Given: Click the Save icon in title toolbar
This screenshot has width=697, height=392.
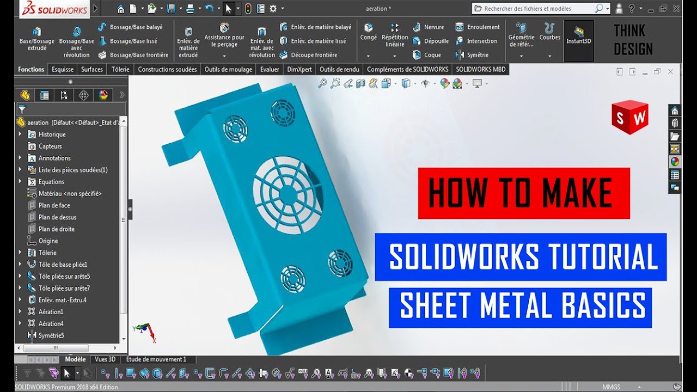Looking at the screenshot, I should pyautogui.click(x=171, y=9).
